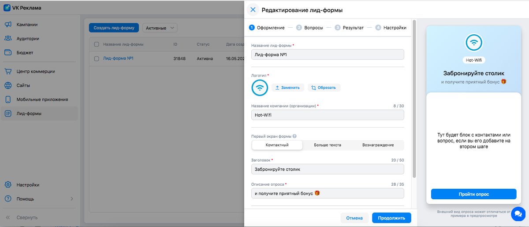Collapse the sidebar with Свернуть
The image size is (529, 227).
(x=23, y=217)
